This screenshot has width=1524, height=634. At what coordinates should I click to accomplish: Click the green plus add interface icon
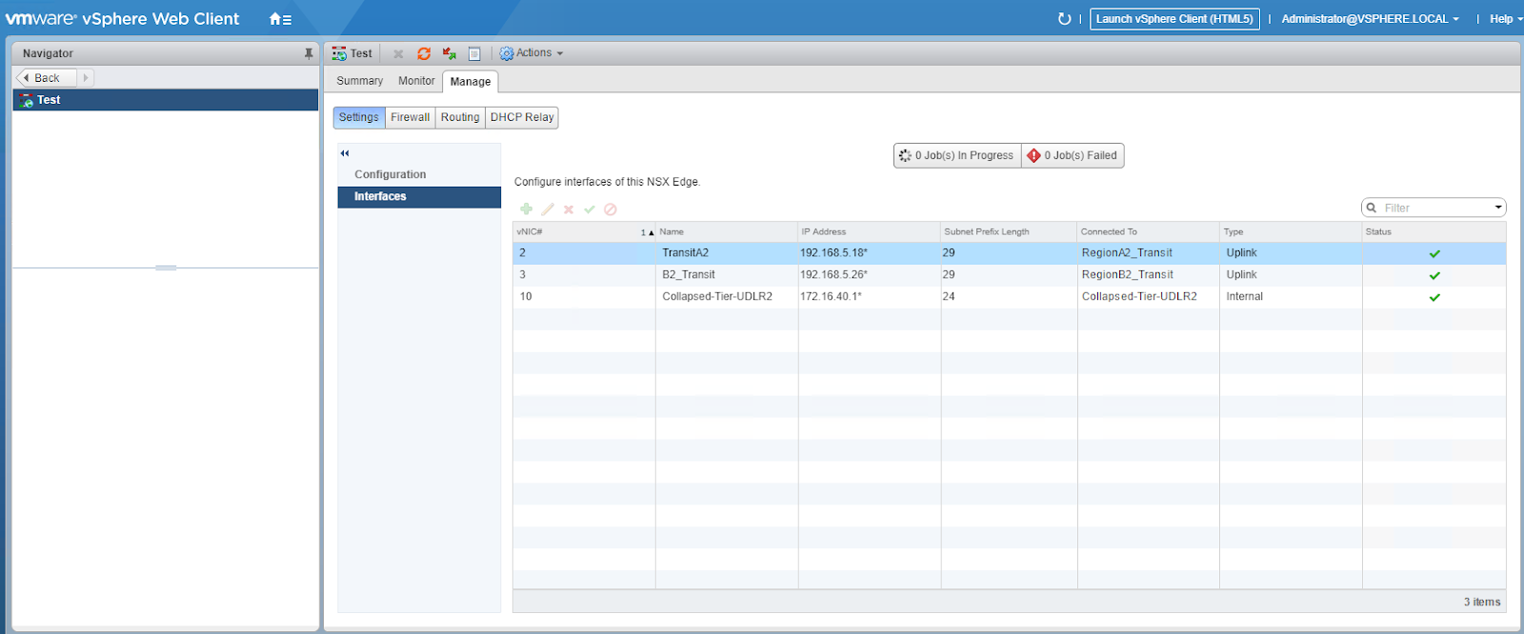pos(526,209)
